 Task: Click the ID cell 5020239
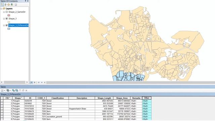pos(30,101)
